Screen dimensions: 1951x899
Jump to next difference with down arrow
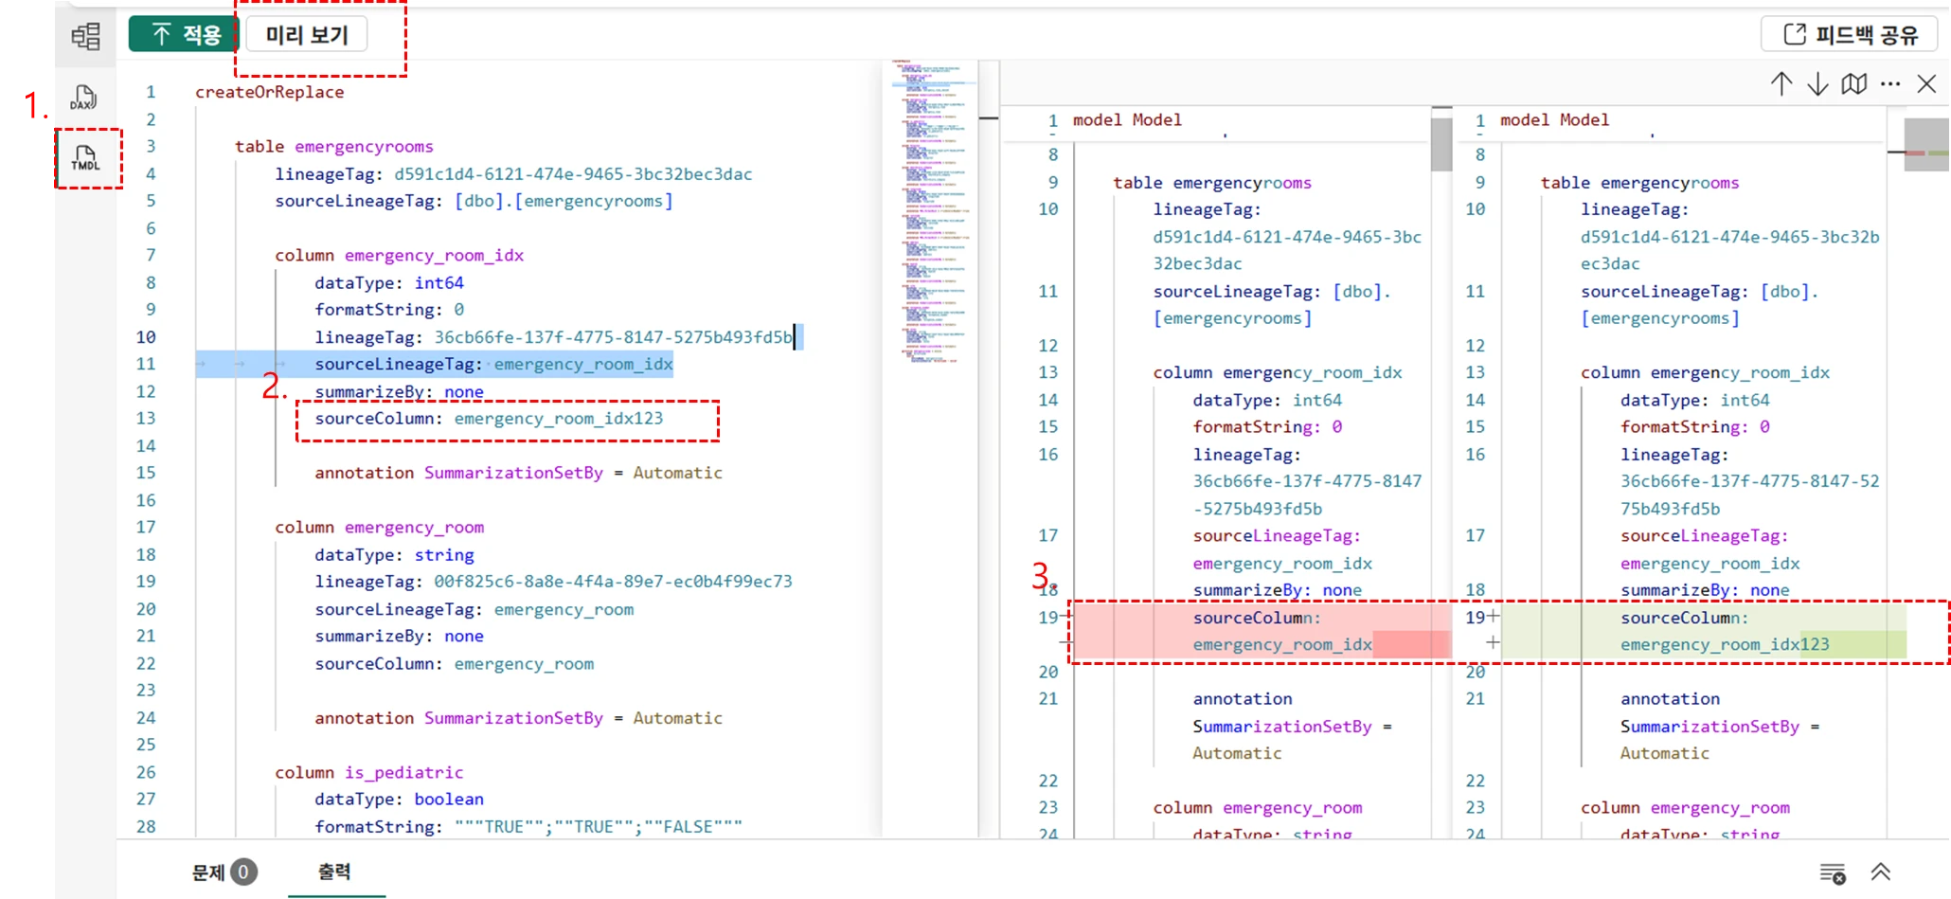tap(1817, 84)
